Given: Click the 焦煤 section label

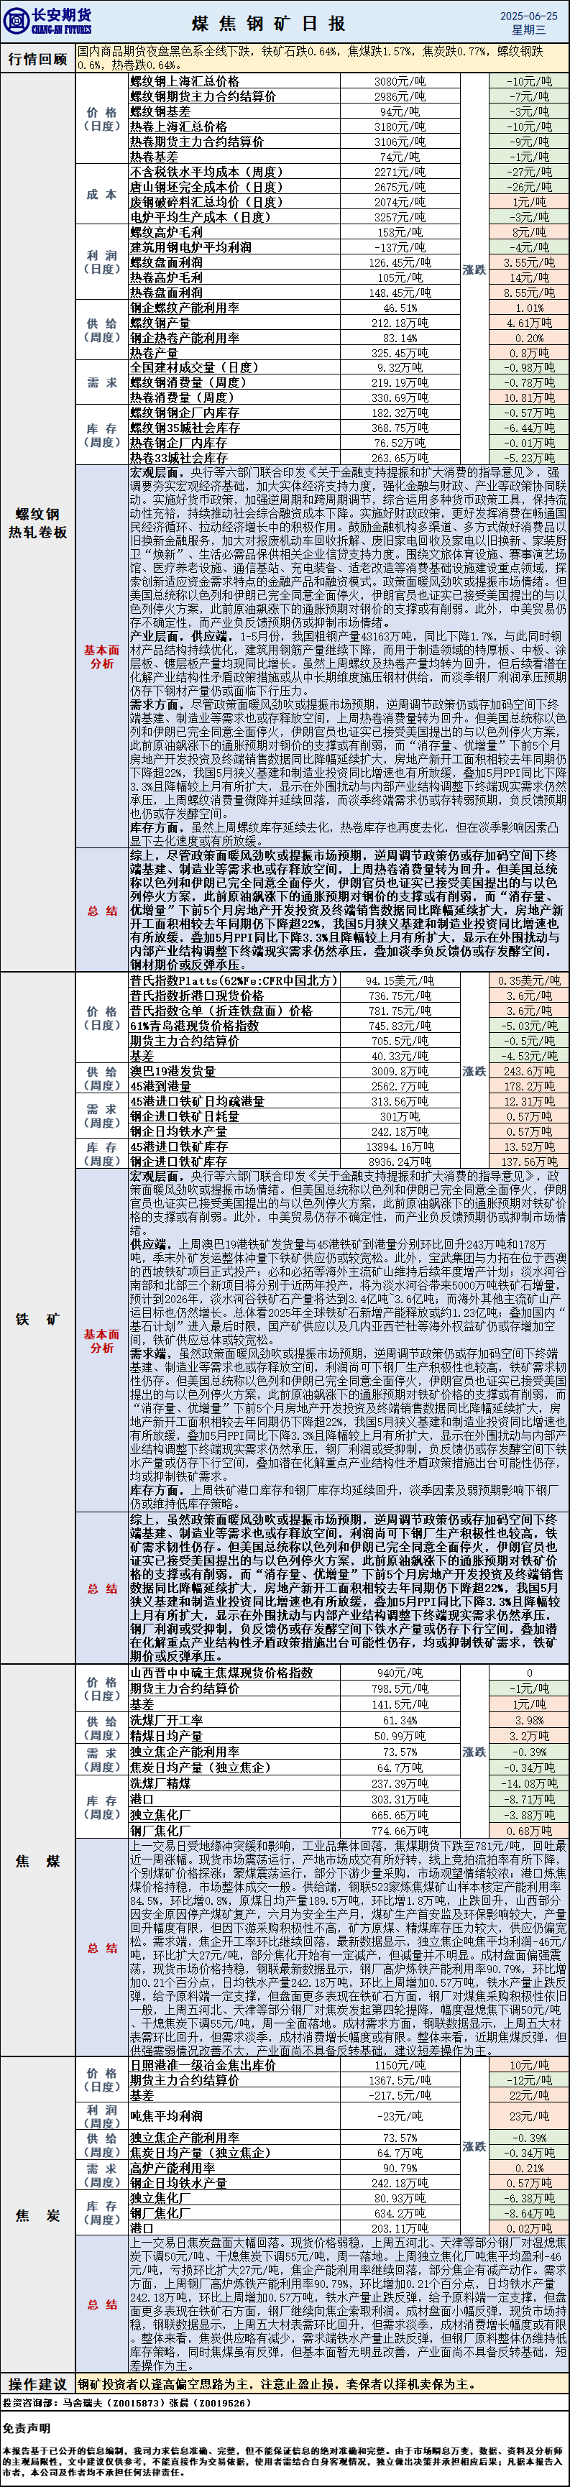Looking at the screenshot, I should click(37, 1860).
